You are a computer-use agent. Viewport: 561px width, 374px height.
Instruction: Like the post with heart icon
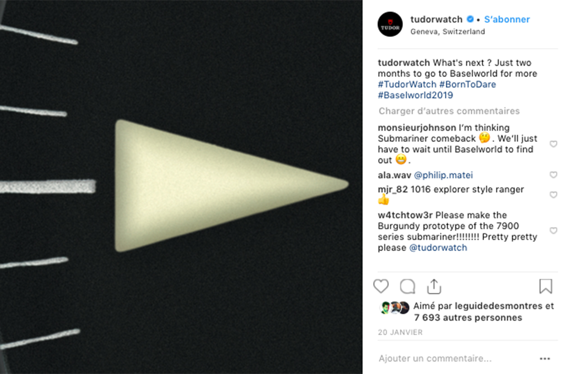(x=381, y=286)
